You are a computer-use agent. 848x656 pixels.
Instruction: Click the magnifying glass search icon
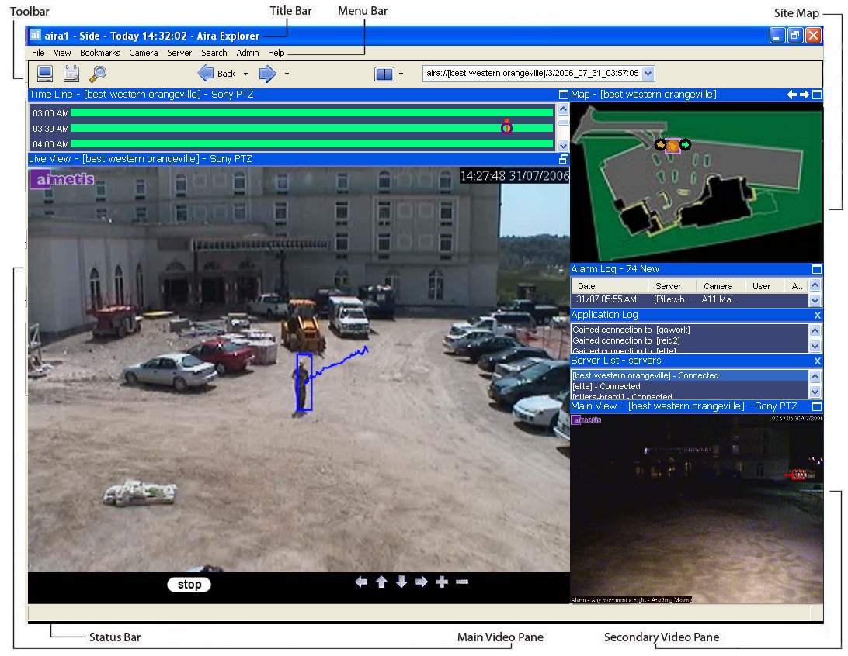pos(98,74)
